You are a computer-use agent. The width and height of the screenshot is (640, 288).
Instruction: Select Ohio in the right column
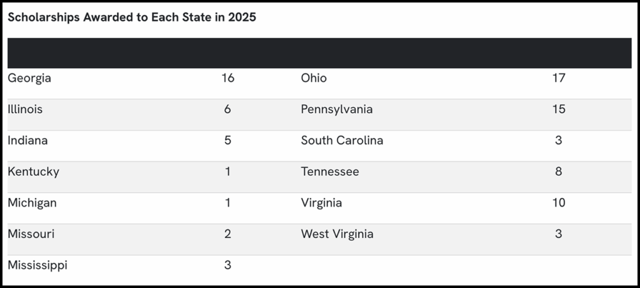pyautogui.click(x=314, y=78)
